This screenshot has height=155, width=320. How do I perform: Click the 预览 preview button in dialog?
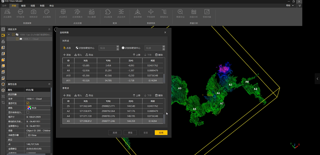(x=130, y=133)
